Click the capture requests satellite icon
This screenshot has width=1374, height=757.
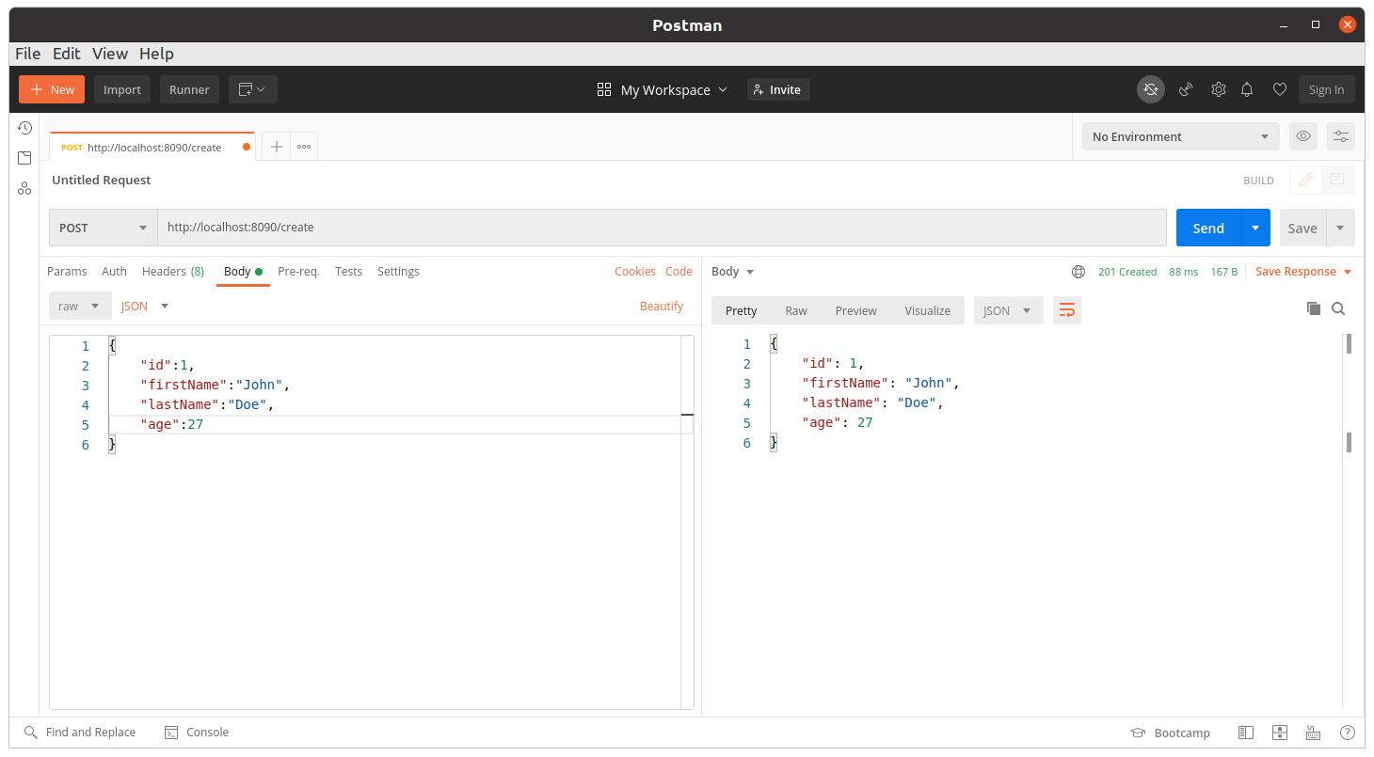(1186, 89)
